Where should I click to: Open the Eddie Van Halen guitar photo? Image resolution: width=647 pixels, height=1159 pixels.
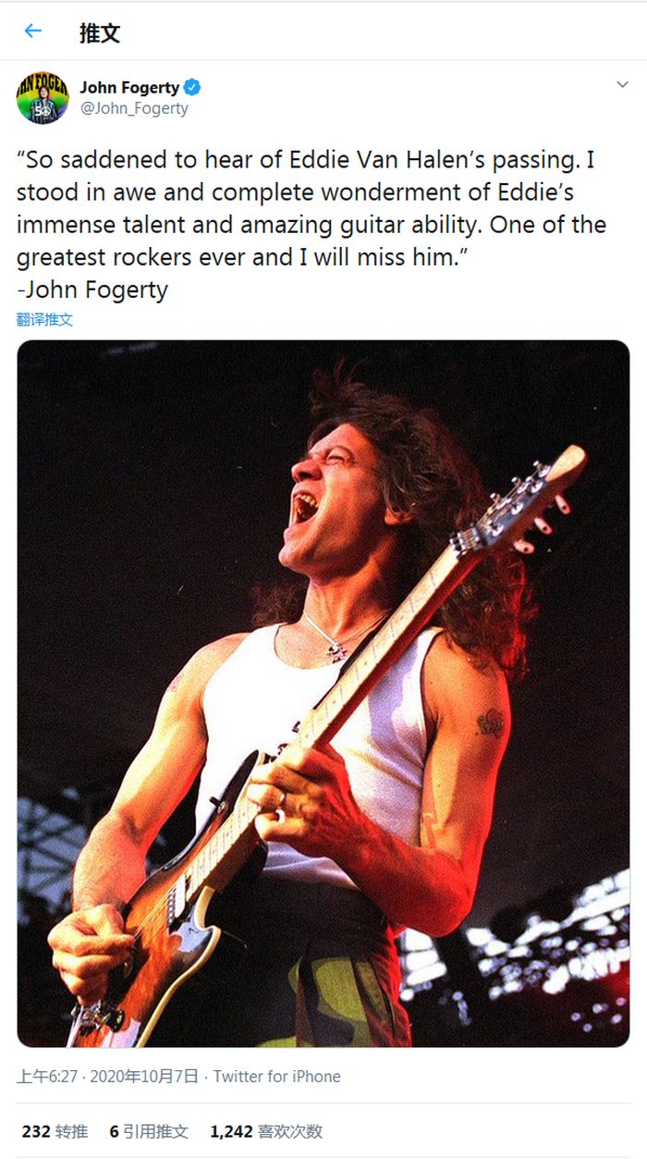[x=323, y=694]
